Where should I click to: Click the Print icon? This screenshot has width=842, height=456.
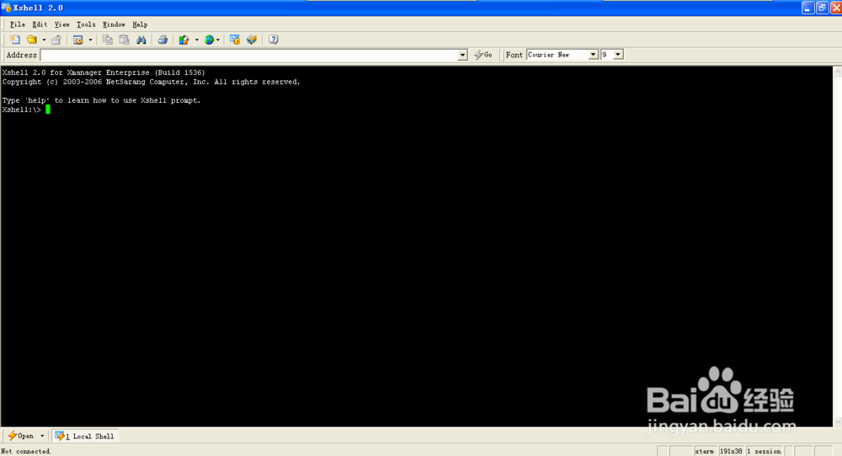(x=163, y=40)
